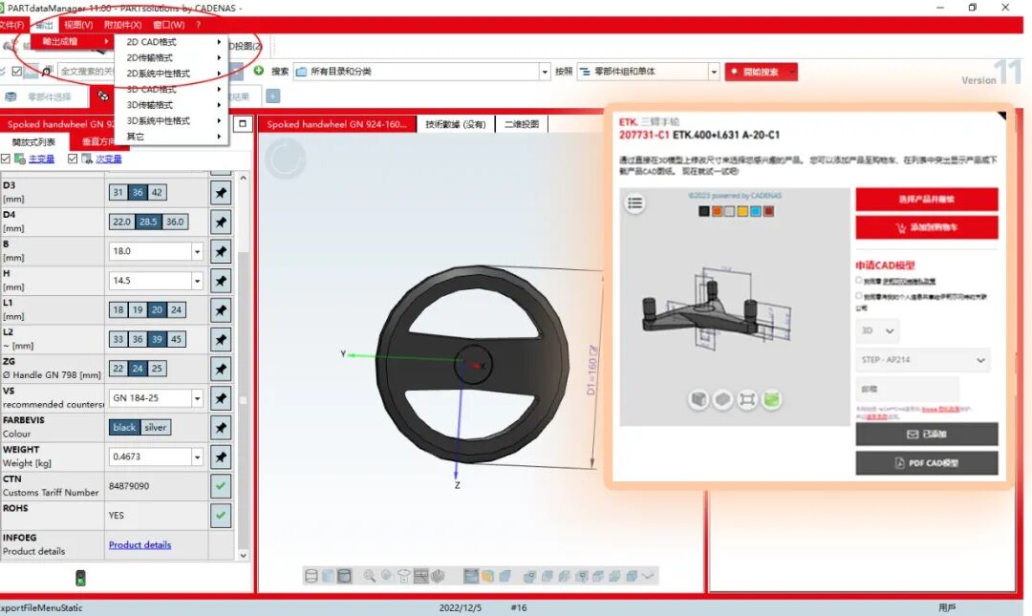1032x616 pixels.
Task: Expand the 2D CAD格式 submenu
Action: pos(172,41)
